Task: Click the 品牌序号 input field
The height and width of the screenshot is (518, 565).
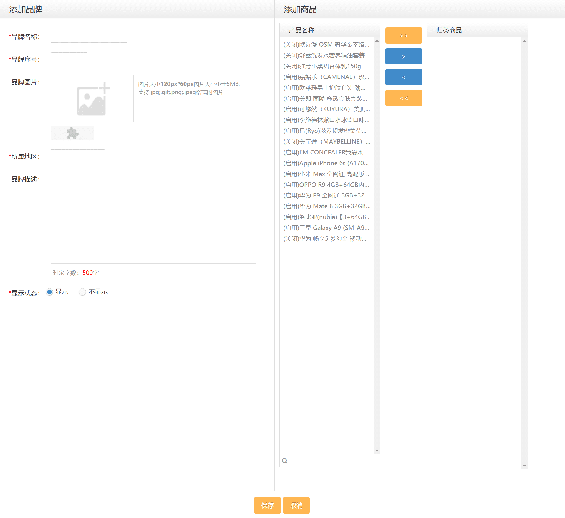Action: [69, 59]
